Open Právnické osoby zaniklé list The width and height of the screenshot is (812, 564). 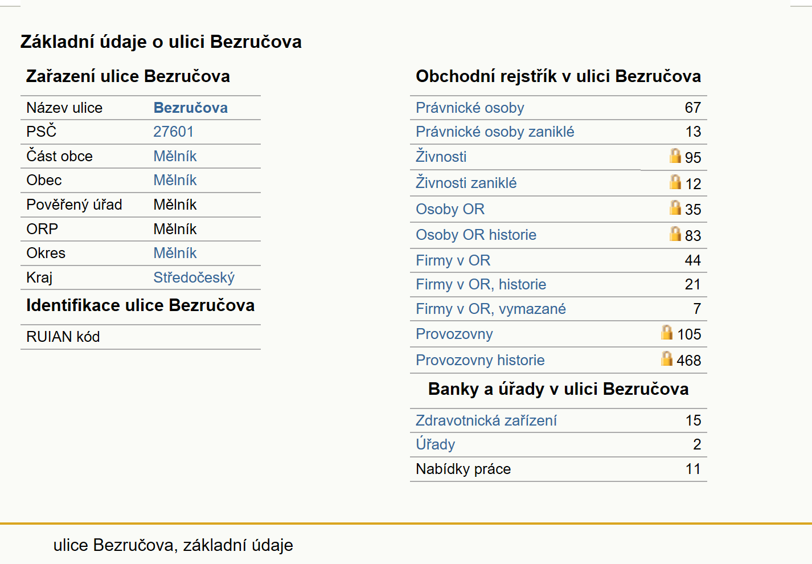pyautogui.click(x=495, y=132)
